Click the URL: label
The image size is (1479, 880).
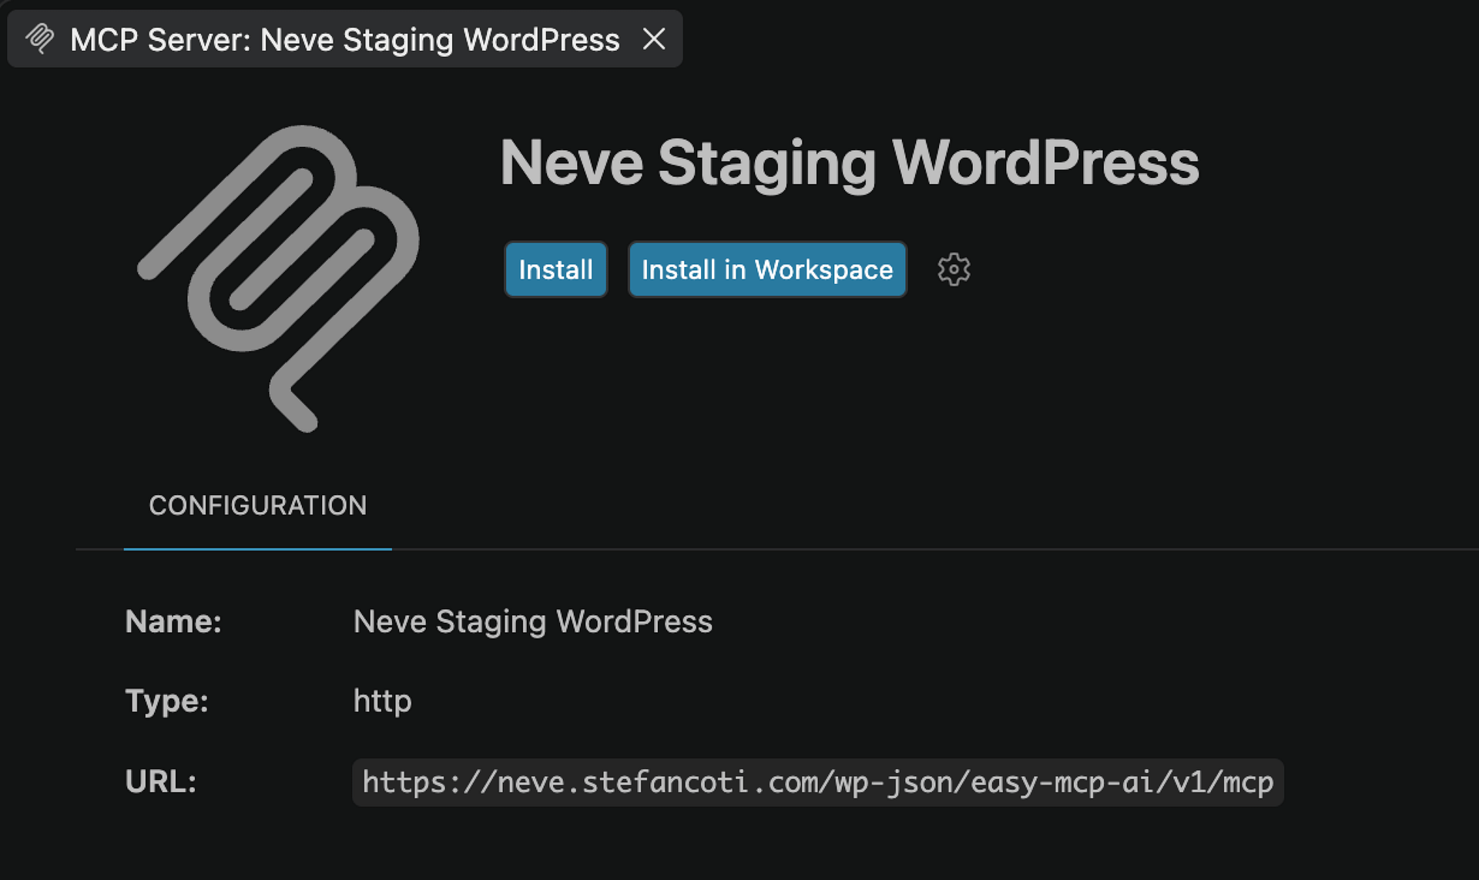[x=160, y=781]
